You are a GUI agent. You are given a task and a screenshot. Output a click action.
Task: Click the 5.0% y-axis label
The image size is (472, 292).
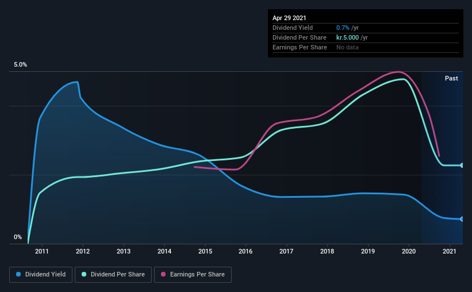[x=20, y=65]
